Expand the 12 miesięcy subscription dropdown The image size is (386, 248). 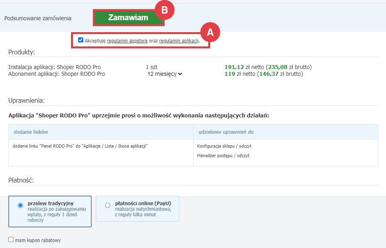[165, 74]
